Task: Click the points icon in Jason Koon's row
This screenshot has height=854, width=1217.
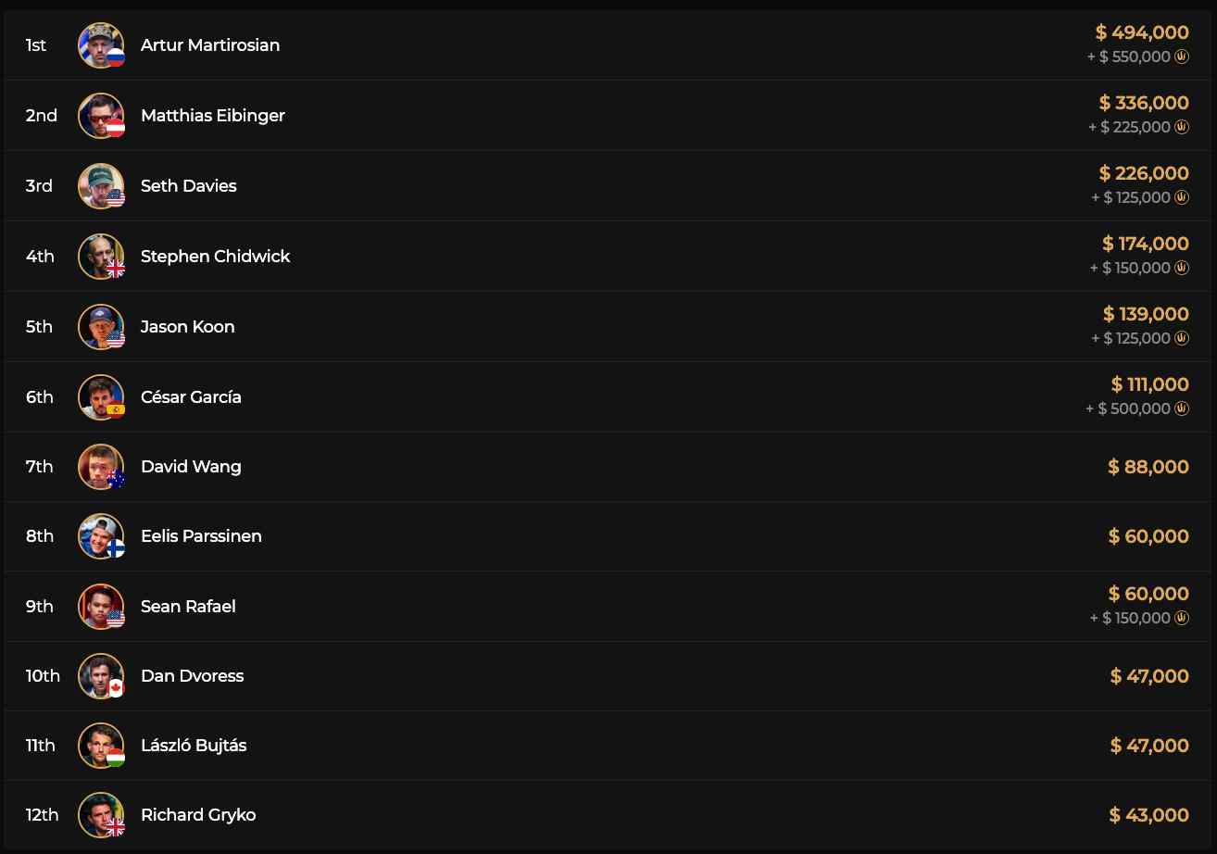Action: click(1182, 338)
